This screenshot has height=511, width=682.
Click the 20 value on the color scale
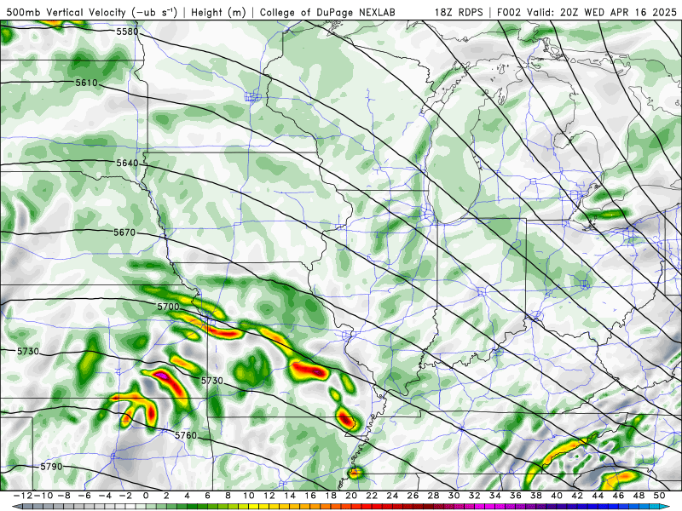pyautogui.click(x=351, y=496)
